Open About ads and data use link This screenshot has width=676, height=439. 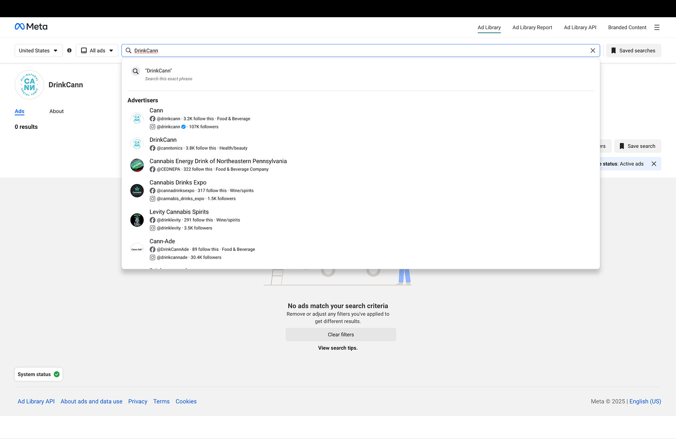(x=91, y=401)
